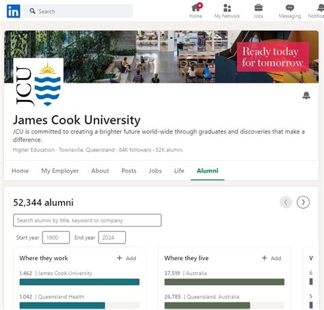Click the Search alumni by title field

click(87, 220)
